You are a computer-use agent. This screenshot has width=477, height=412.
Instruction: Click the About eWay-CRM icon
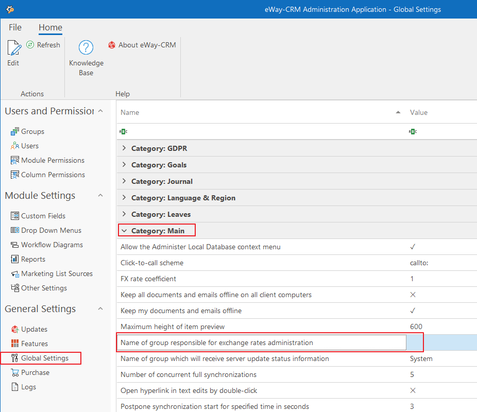112,45
